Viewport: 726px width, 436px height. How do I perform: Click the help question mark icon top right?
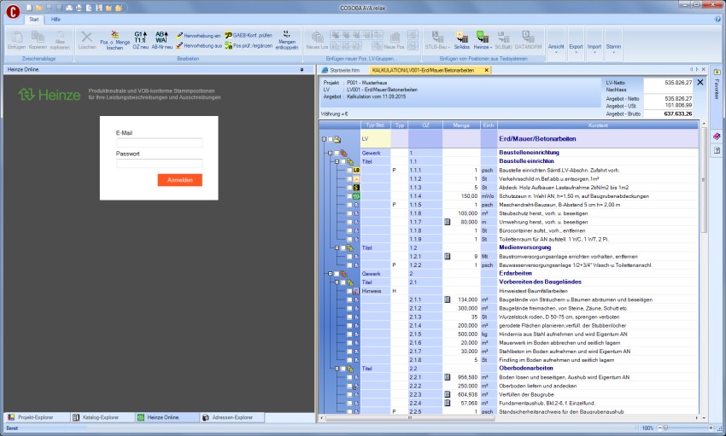tap(718, 20)
